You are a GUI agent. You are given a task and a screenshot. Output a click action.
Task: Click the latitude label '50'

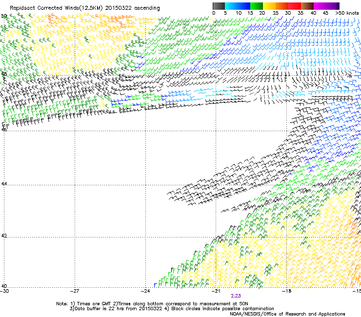[x=4, y=16]
